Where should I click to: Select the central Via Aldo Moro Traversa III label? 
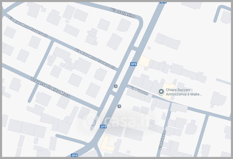(95, 59)
